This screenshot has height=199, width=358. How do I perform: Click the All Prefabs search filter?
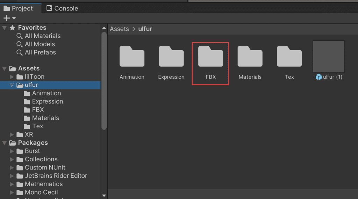click(40, 52)
